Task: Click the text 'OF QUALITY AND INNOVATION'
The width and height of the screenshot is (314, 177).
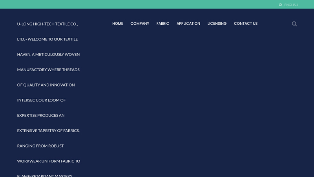Action: tap(46, 85)
